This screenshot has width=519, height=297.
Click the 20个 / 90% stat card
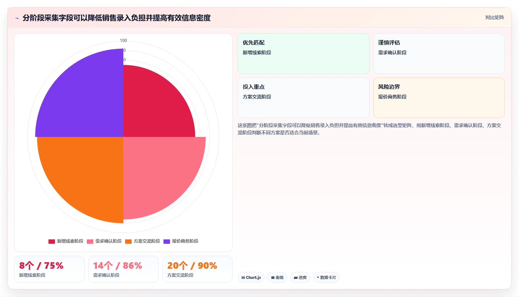(197, 269)
